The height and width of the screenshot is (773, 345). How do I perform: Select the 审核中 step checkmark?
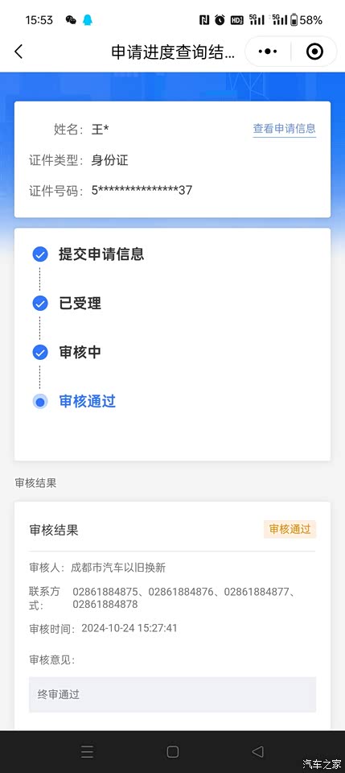(40, 353)
